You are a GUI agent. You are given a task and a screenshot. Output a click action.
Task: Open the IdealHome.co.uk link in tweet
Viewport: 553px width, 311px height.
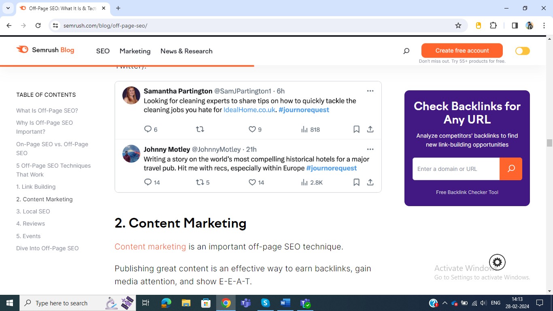click(249, 110)
